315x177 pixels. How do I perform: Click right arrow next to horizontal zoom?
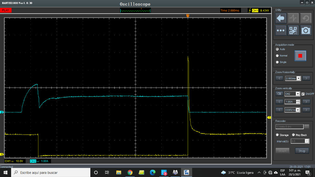point(306,78)
